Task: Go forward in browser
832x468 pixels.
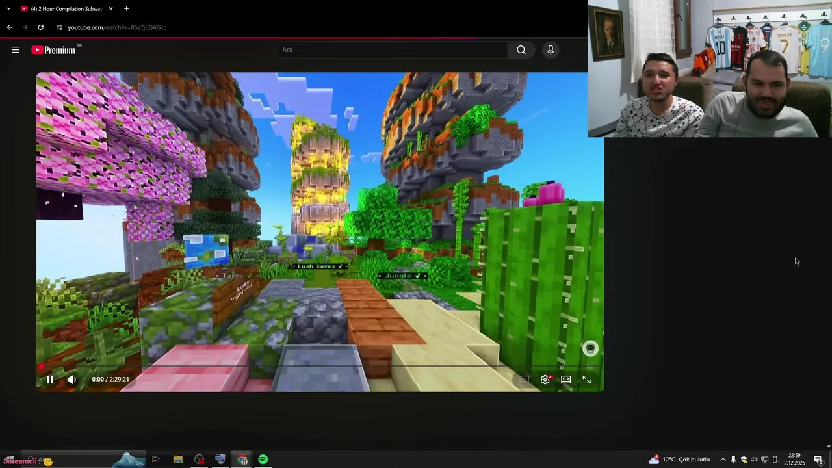Action: point(25,27)
